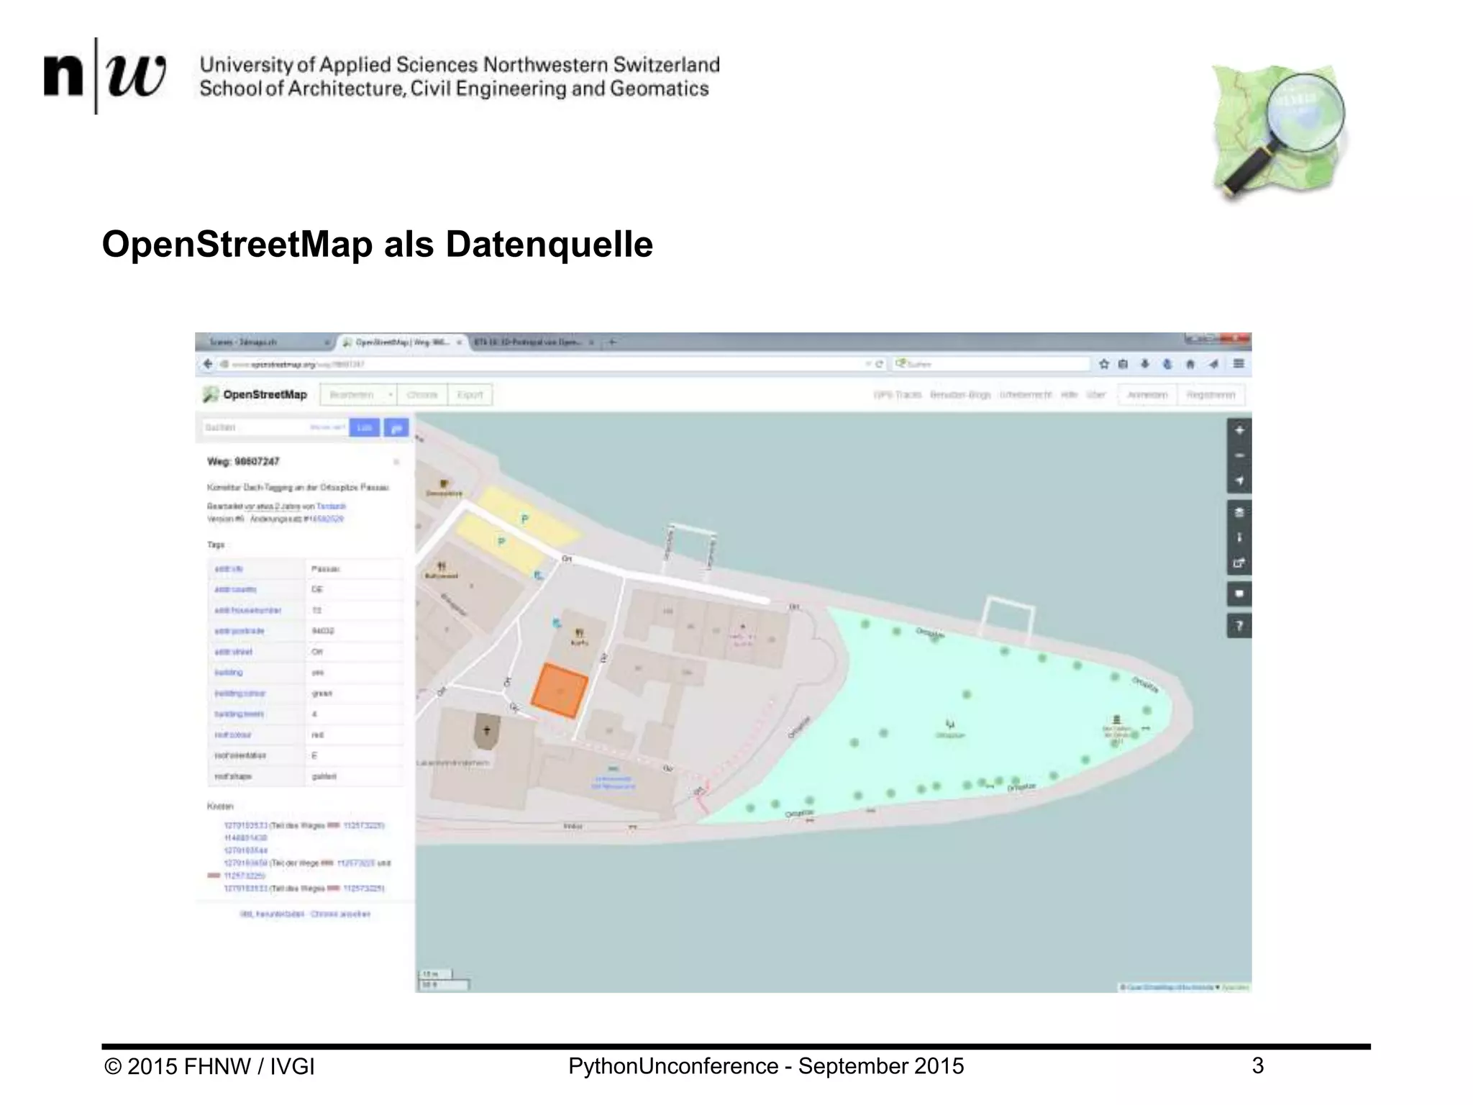Screen dimensions: 1473x1105
Task: Expand the address bar history dropdown
Action: (x=867, y=364)
